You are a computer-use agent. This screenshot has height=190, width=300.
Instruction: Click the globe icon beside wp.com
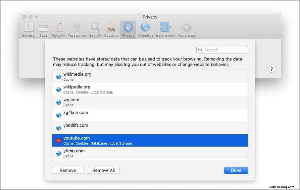coord(58,102)
